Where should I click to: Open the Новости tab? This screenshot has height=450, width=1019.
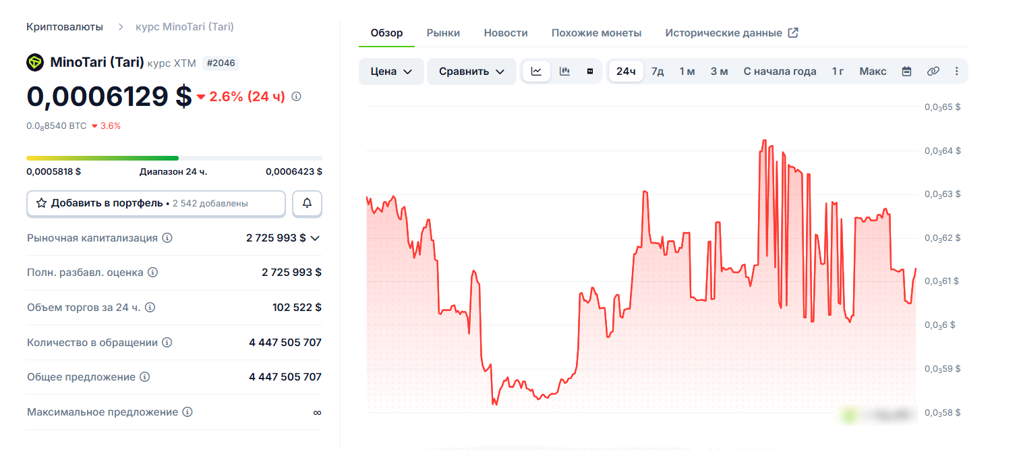point(505,32)
